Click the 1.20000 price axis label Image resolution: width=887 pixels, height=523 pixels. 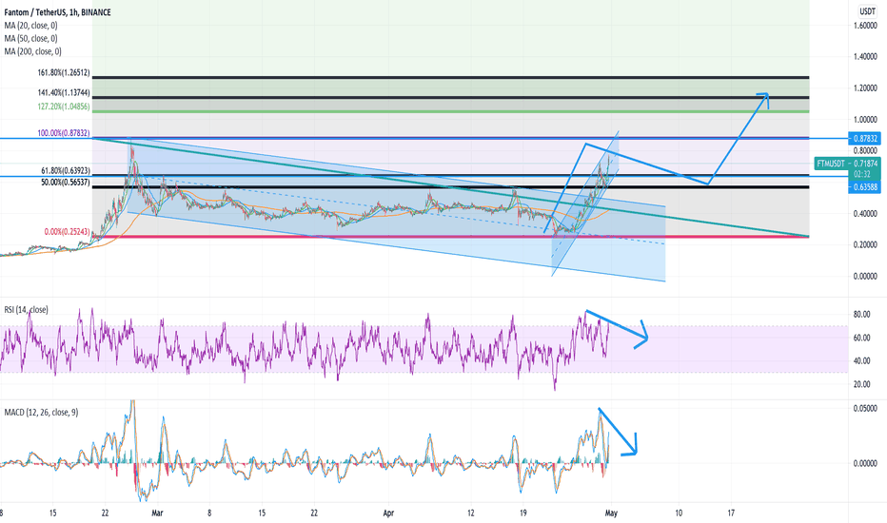click(865, 88)
